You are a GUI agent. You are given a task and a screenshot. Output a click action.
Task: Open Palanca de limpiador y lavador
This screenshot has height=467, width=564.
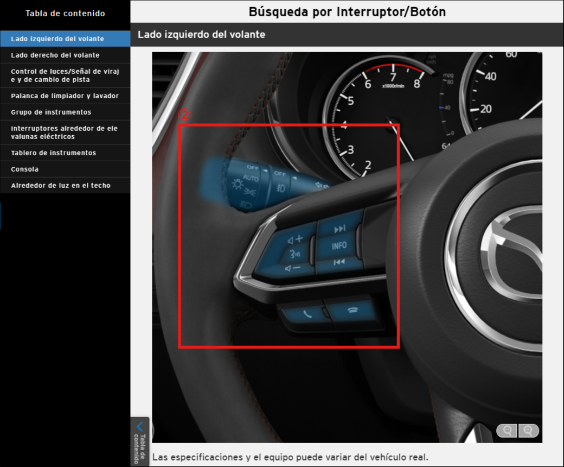point(65,96)
